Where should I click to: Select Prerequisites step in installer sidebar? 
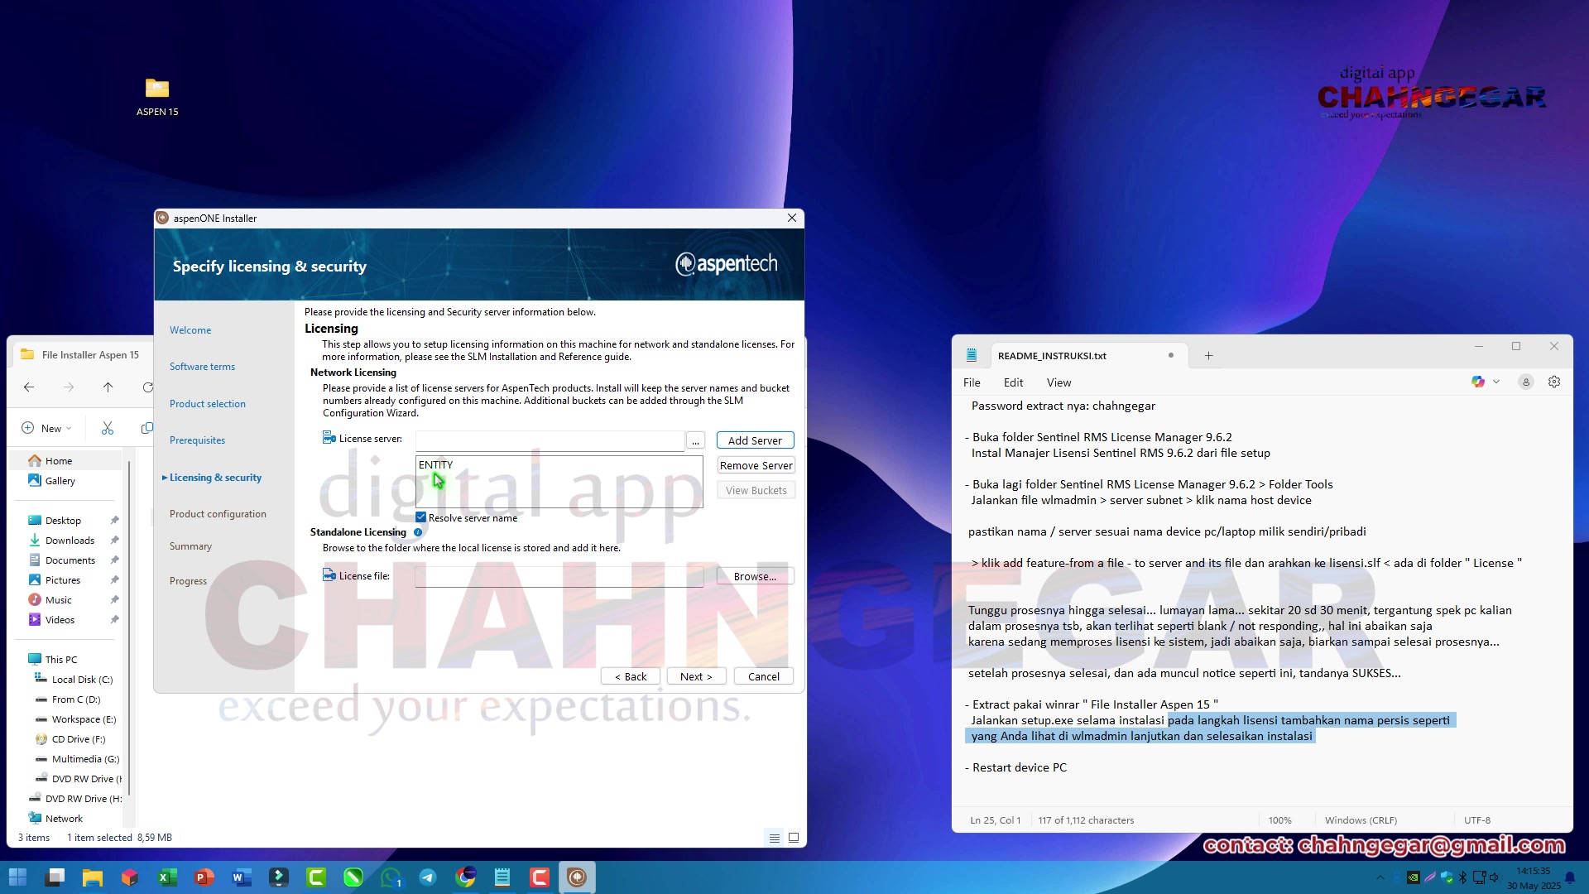coord(197,440)
